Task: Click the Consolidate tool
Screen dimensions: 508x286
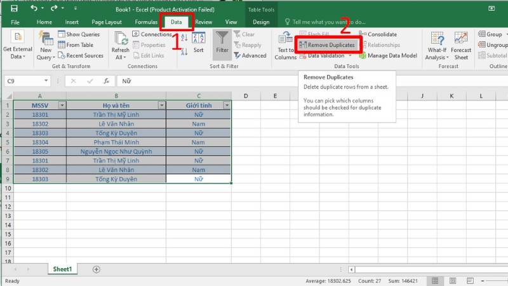Action: (x=378, y=34)
